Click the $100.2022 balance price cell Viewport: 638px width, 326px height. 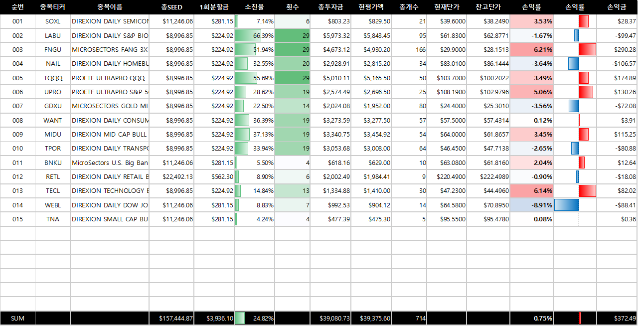point(488,78)
